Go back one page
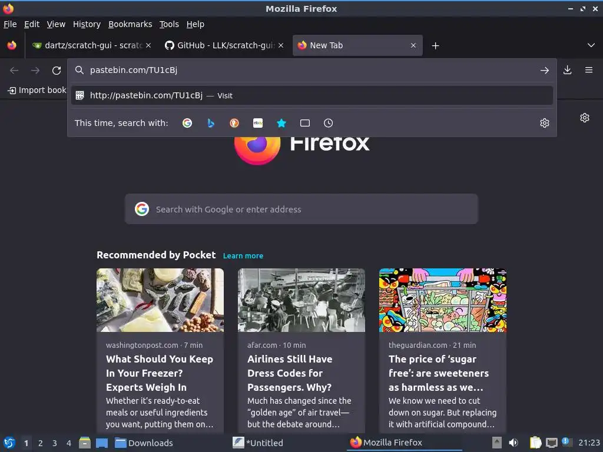Image resolution: width=603 pixels, height=452 pixels. (x=14, y=71)
